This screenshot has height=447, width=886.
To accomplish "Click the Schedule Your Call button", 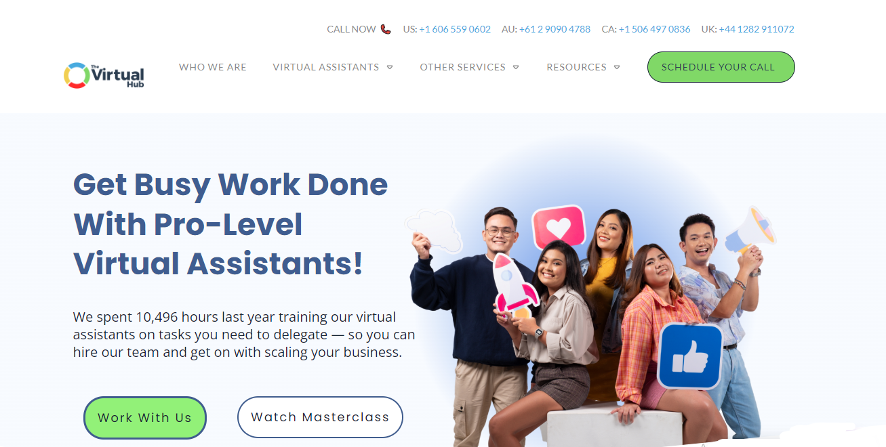I will click(721, 67).
